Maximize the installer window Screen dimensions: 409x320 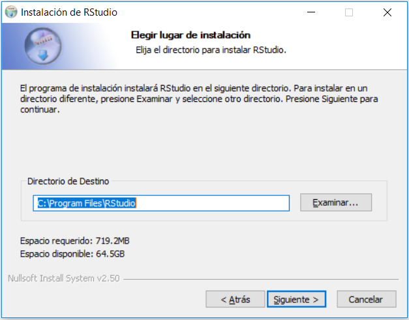349,12
